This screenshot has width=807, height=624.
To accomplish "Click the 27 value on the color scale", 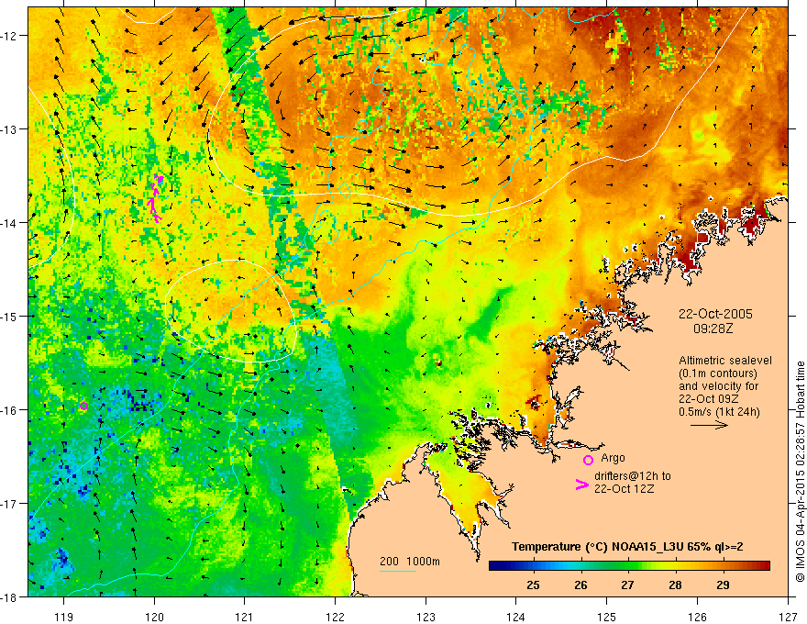I will pos(627,585).
